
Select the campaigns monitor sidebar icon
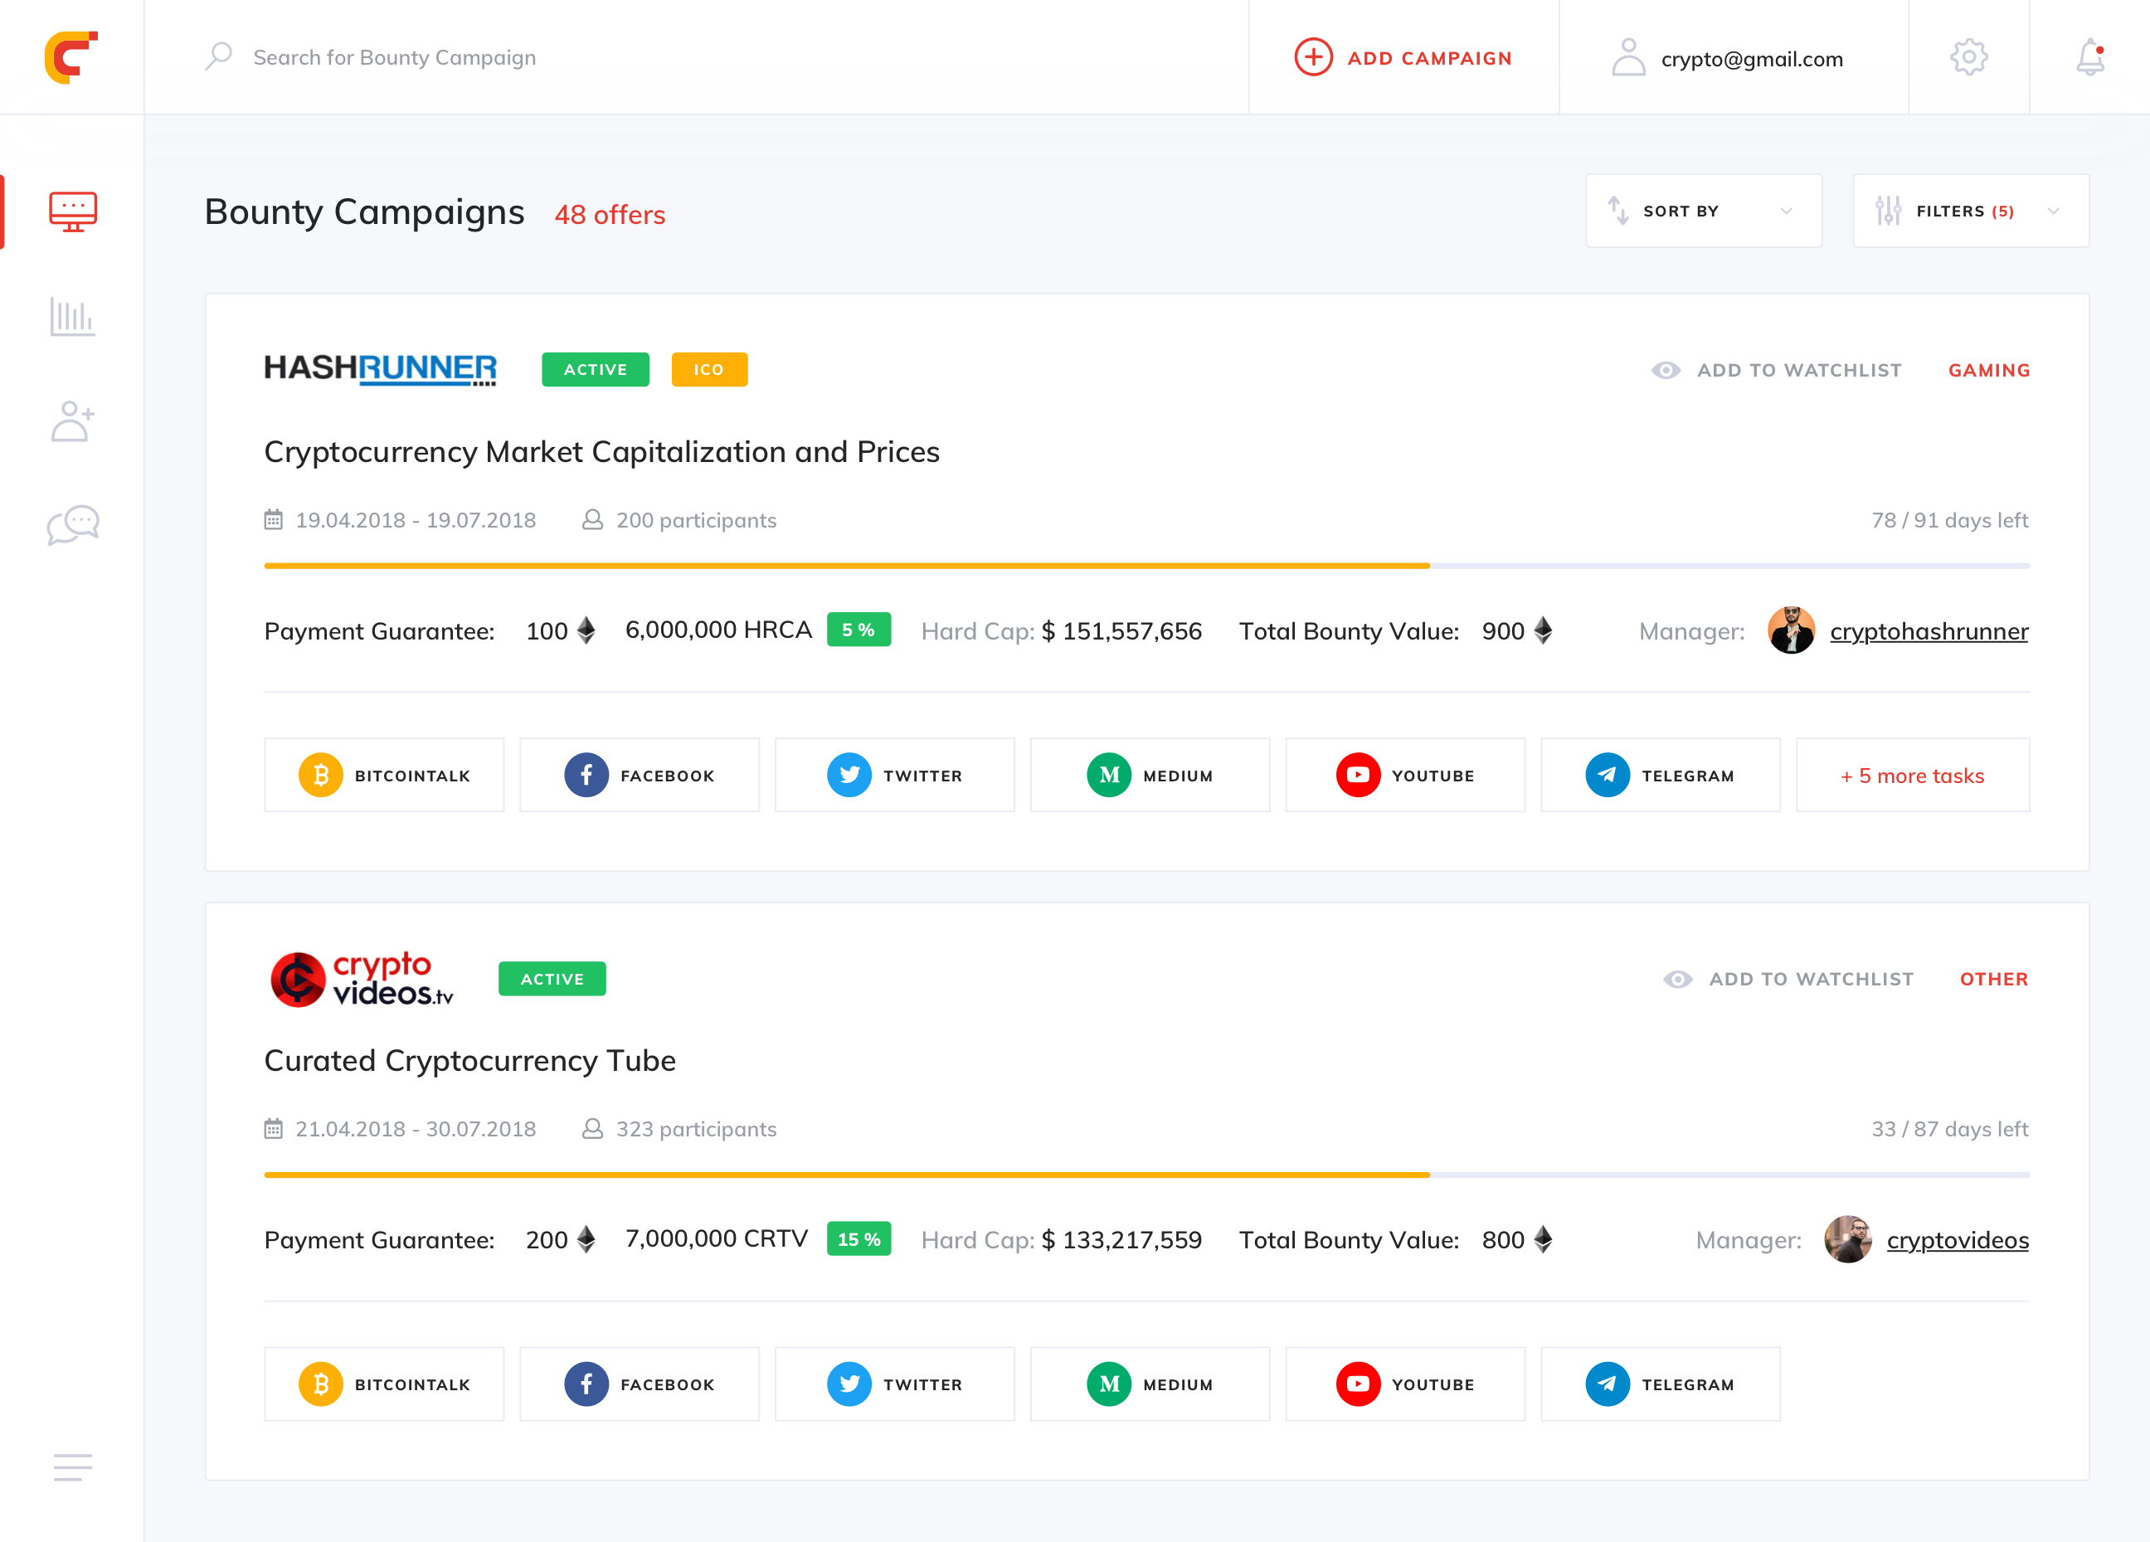tap(72, 212)
